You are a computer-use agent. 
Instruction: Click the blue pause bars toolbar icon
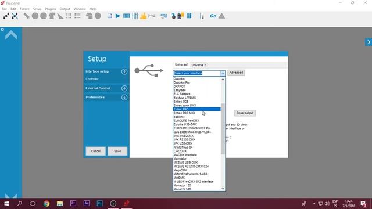tap(189, 16)
